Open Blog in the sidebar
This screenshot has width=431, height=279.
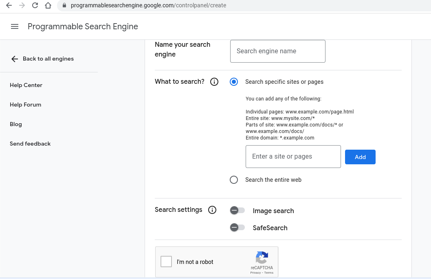[x=15, y=124]
